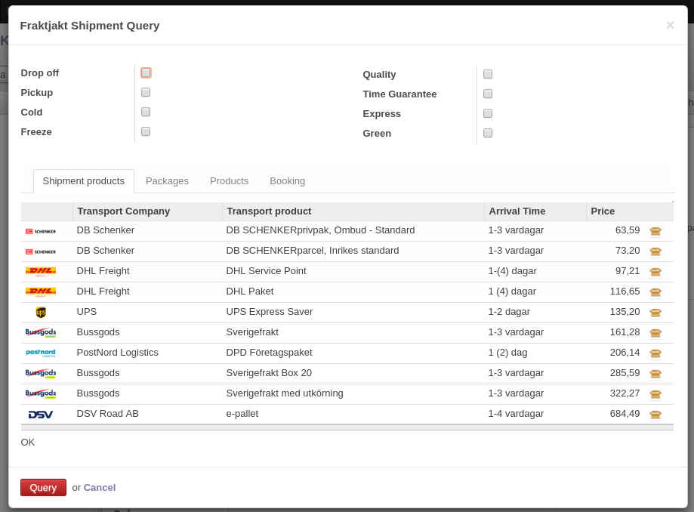694x512 pixels.
Task: Select the DPD Företagspaket offer icon
Action: pos(655,353)
